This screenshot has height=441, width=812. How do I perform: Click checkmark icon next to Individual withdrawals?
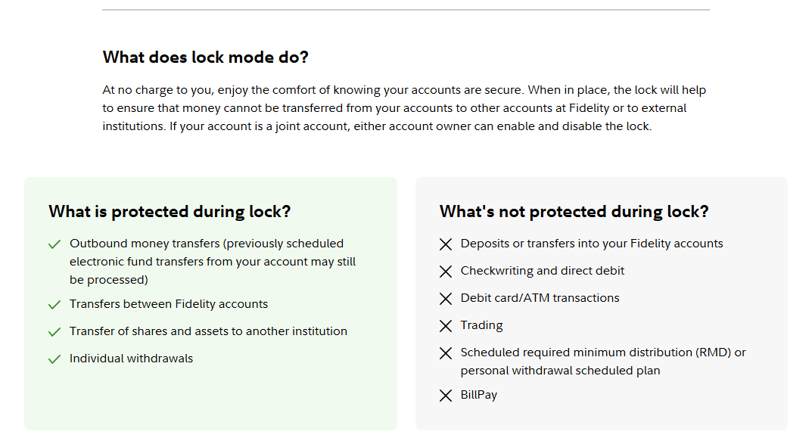coord(54,359)
